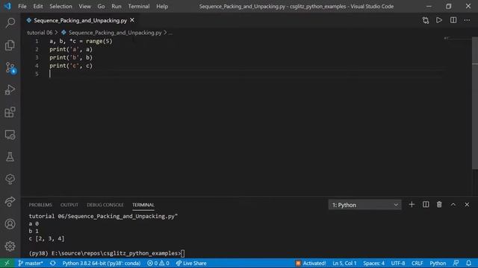Open the File menu
The height and width of the screenshot is (268, 478).
click(22, 6)
